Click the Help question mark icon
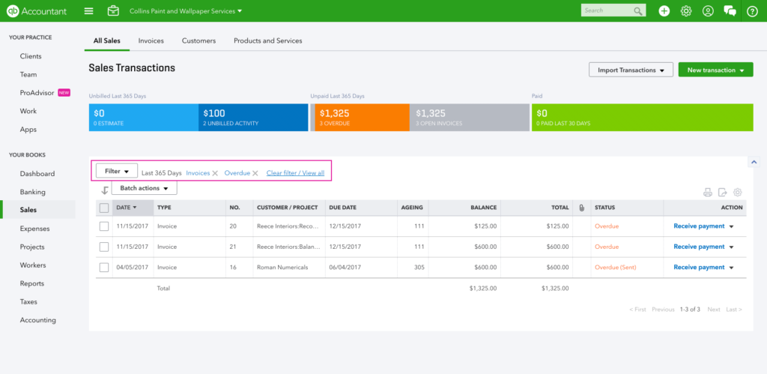 tap(752, 11)
